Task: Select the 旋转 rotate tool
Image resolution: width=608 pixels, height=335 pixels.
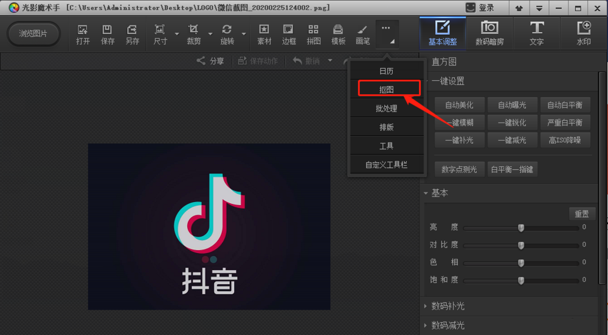Action: pos(227,35)
